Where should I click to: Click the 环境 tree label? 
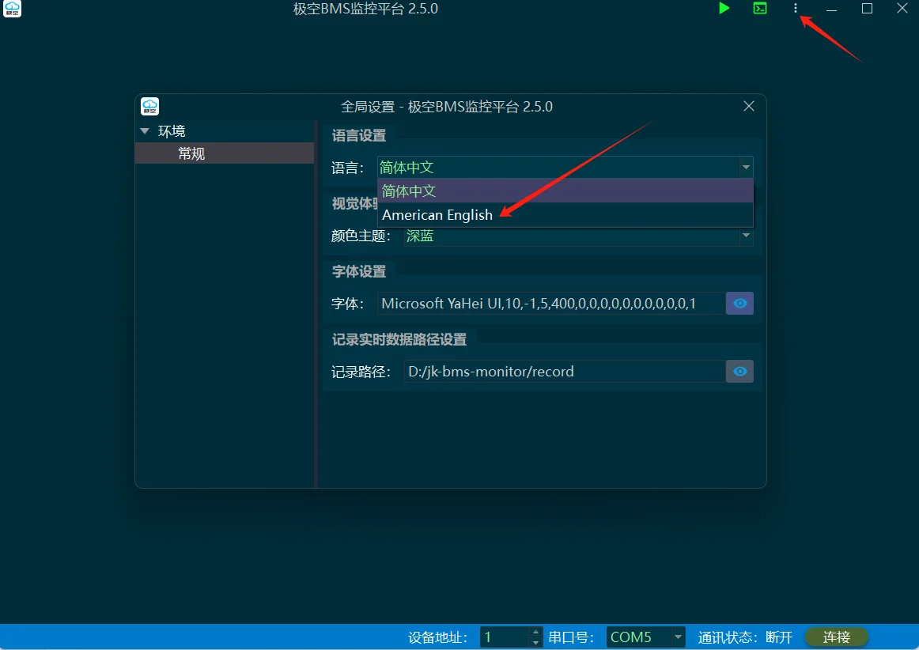(172, 130)
